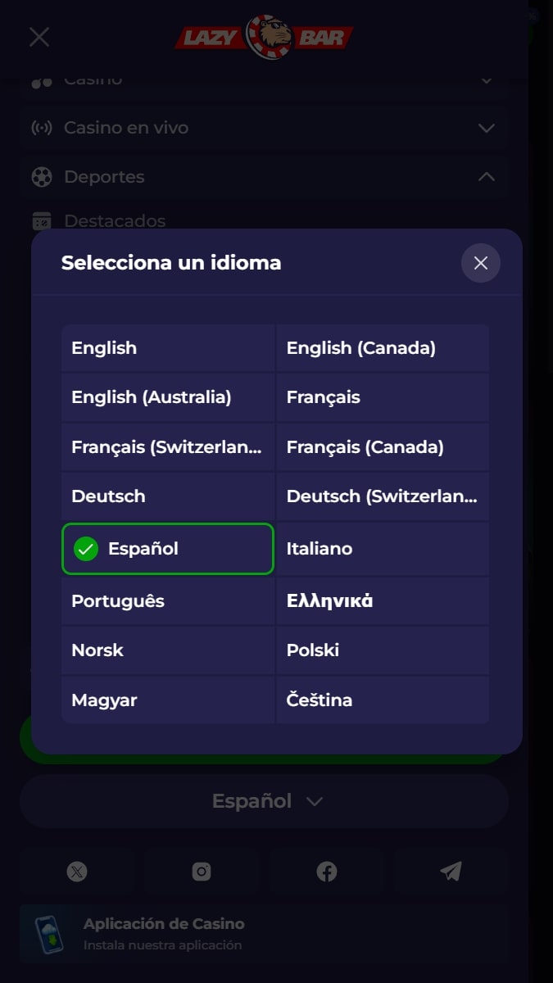Choose Polski from the list
The height and width of the screenshot is (983, 553).
coord(383,650)
